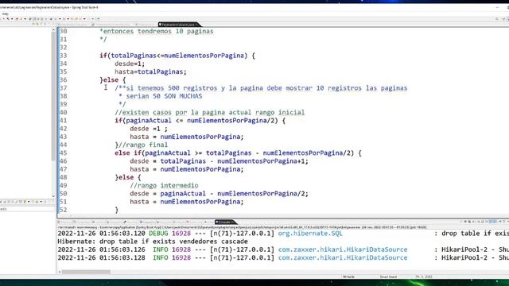Click comment 'si tenemos 500 registros' line
The width and height of the screenshot is (509, 286).
(261, 88)
